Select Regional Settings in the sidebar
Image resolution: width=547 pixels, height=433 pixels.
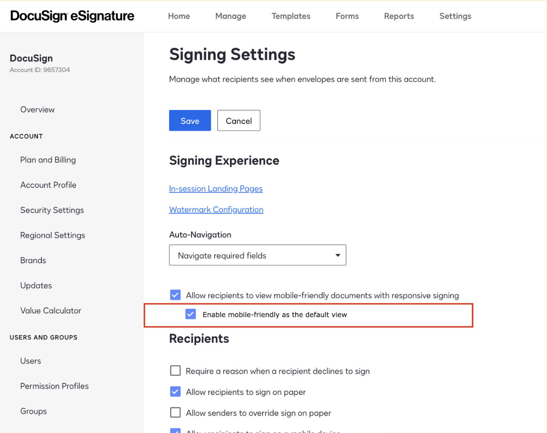[53, 235]
